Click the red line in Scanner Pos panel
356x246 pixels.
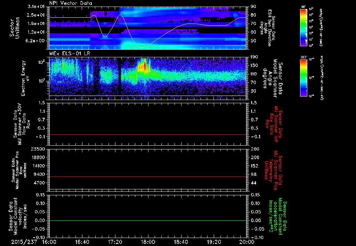(148, 177)
